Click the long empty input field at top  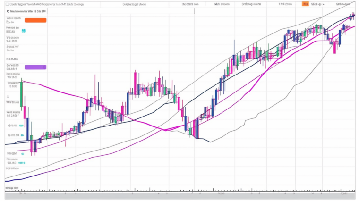coord(120,10)
